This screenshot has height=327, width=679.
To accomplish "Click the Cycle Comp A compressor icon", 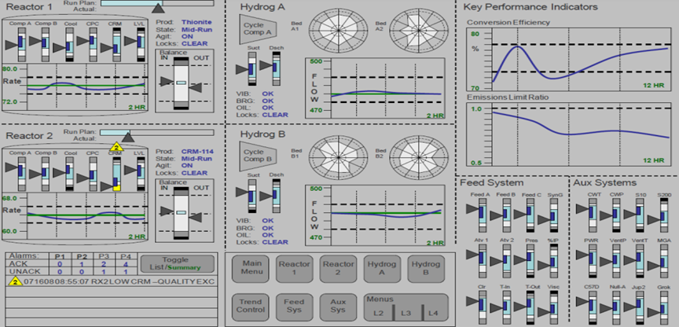I will coord(258,29).
